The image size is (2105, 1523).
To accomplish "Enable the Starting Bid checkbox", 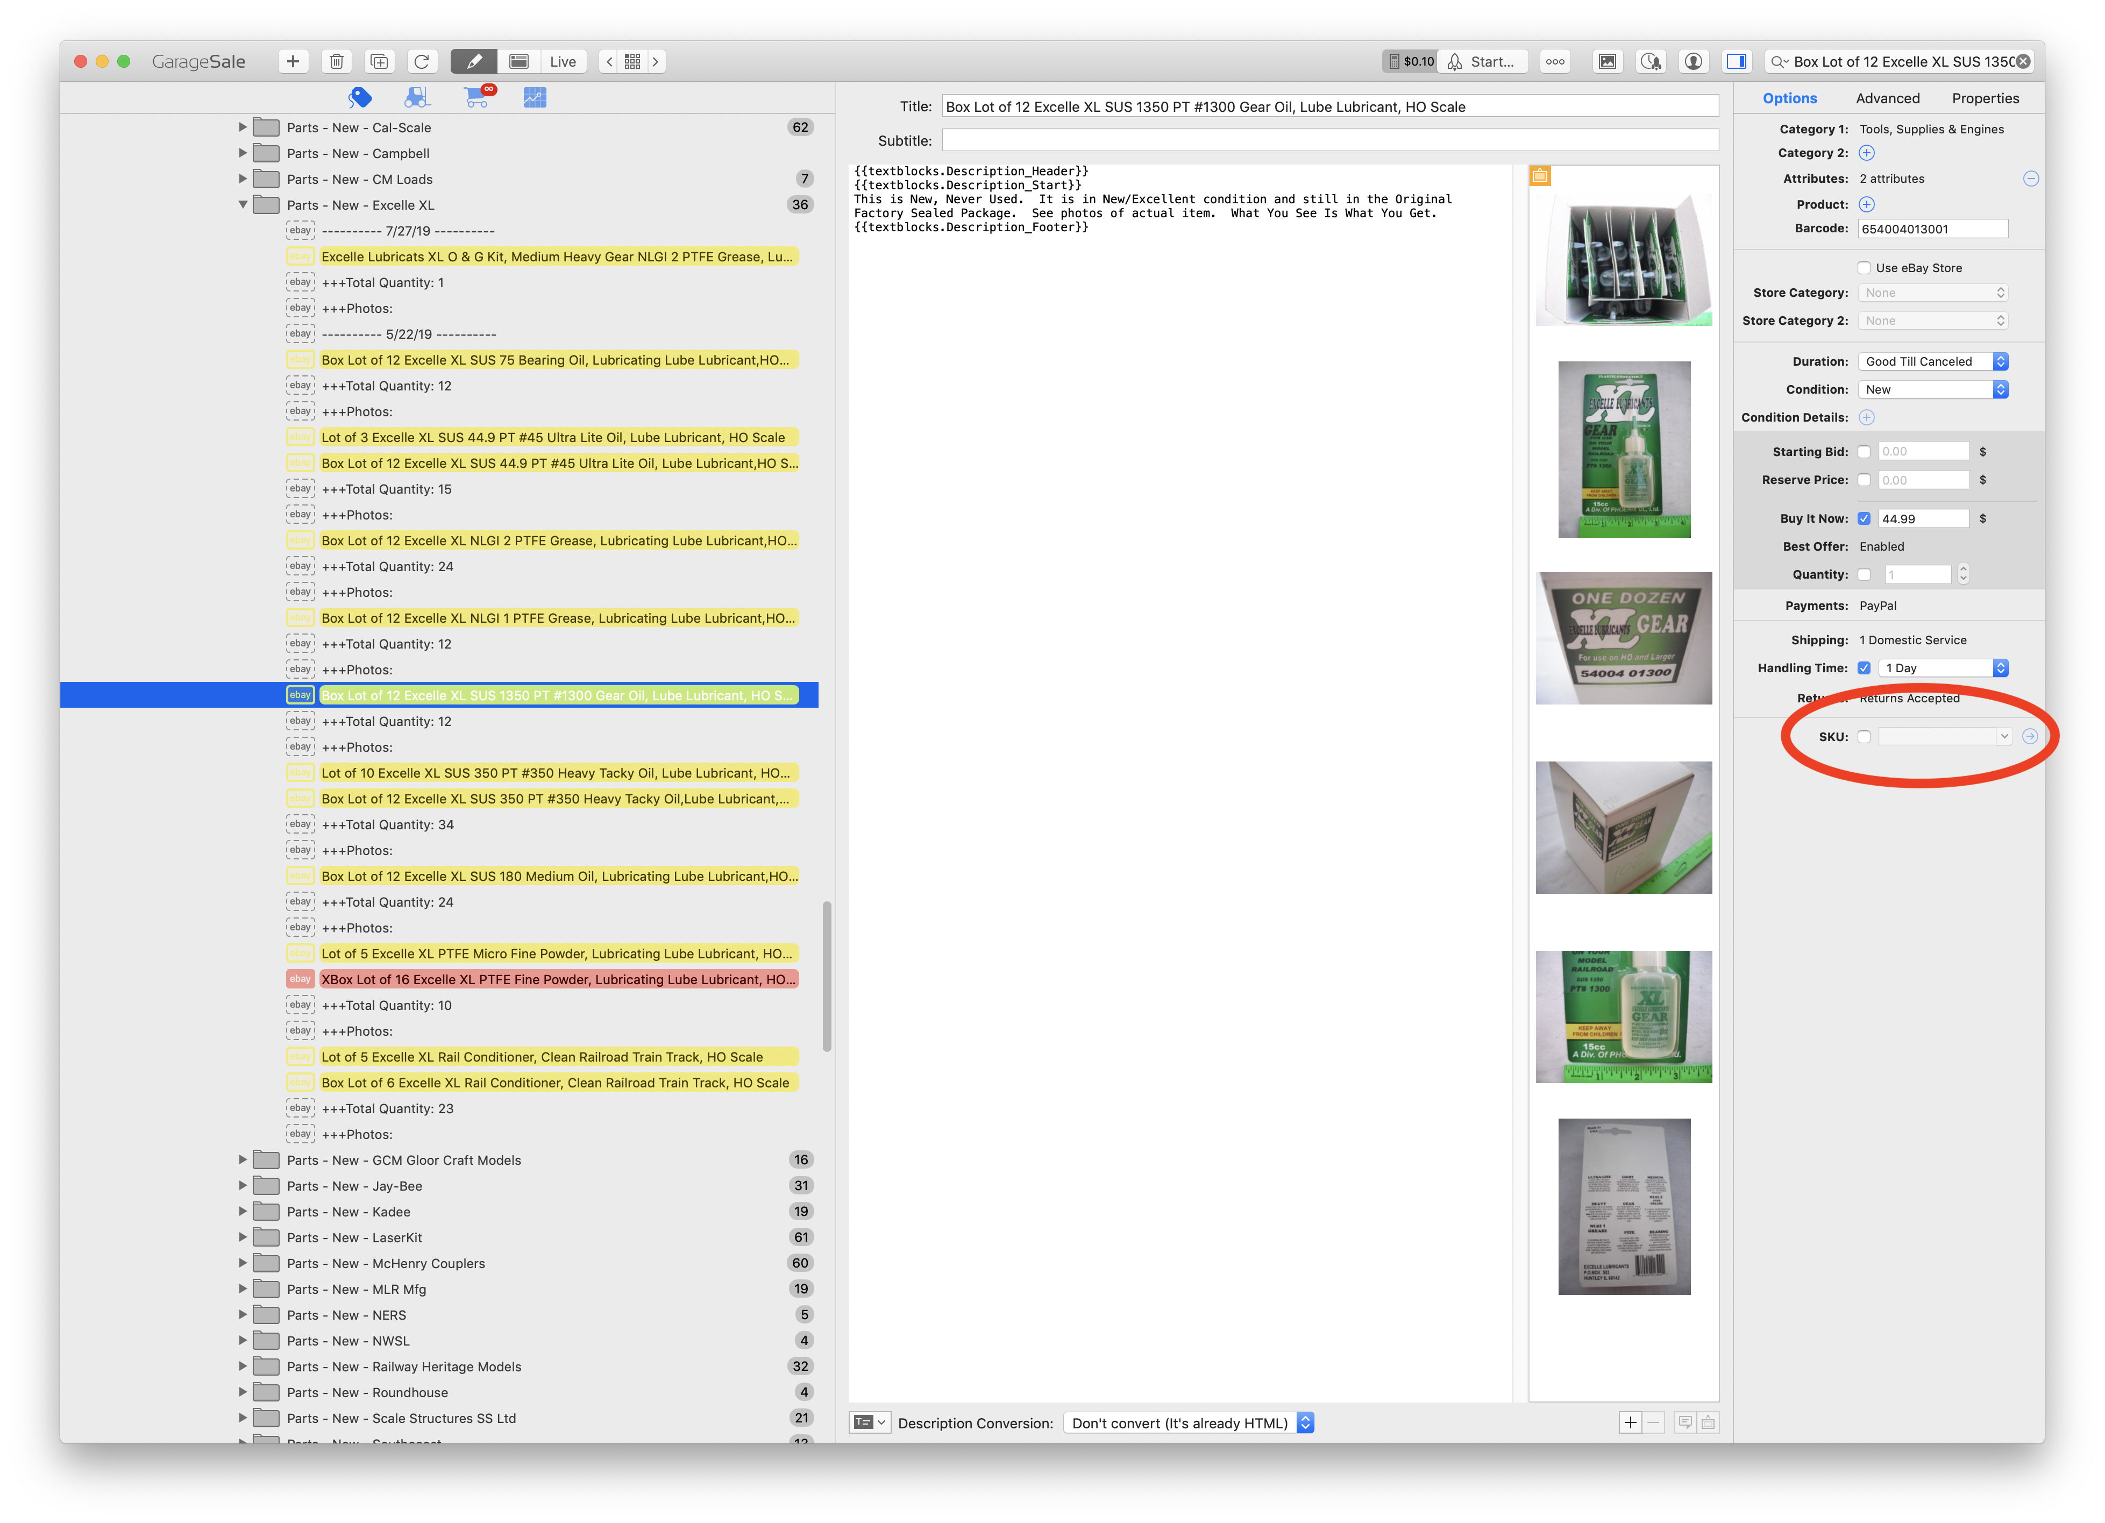I will point(1864,452).
